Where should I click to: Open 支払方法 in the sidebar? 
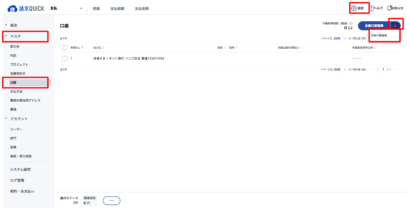(16, 91)
